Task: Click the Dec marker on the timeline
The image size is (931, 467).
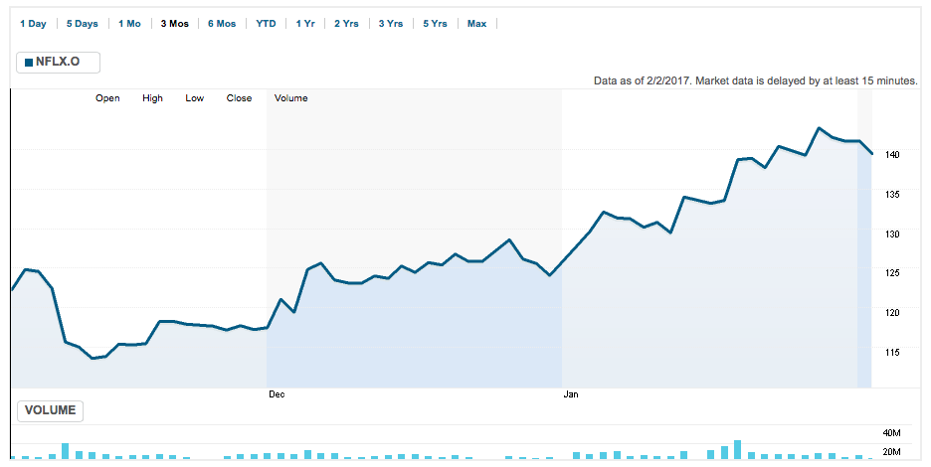Action: (x=277, y=394)
